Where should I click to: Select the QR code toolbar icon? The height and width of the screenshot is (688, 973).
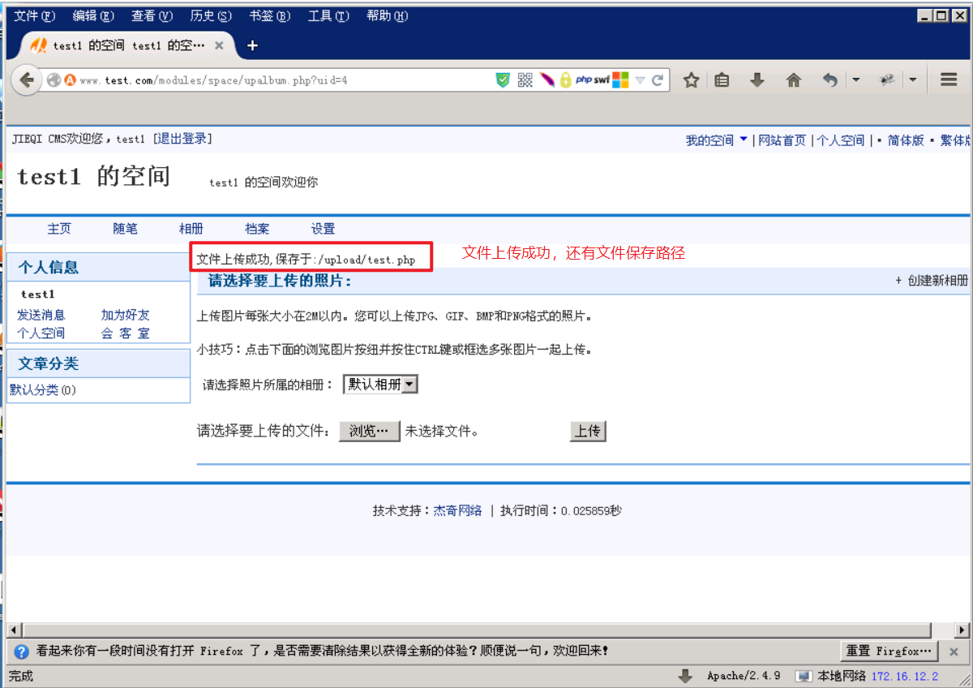525,80
